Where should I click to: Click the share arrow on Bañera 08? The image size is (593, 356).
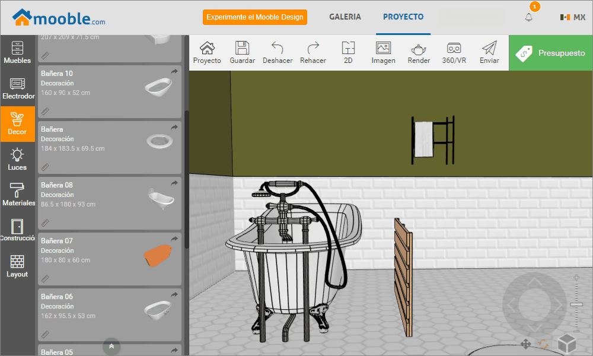coord(174,183)
